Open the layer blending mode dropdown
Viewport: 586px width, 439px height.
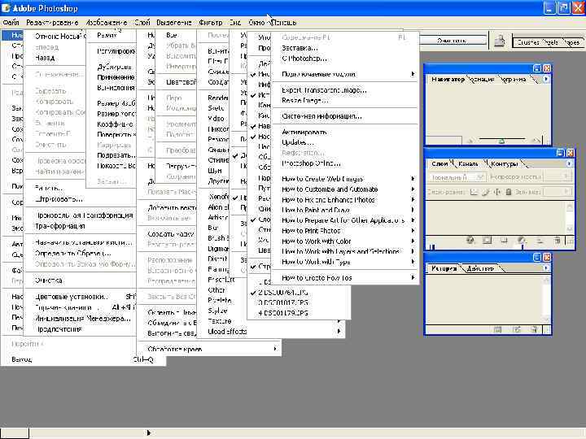click(x=457, y=177)
